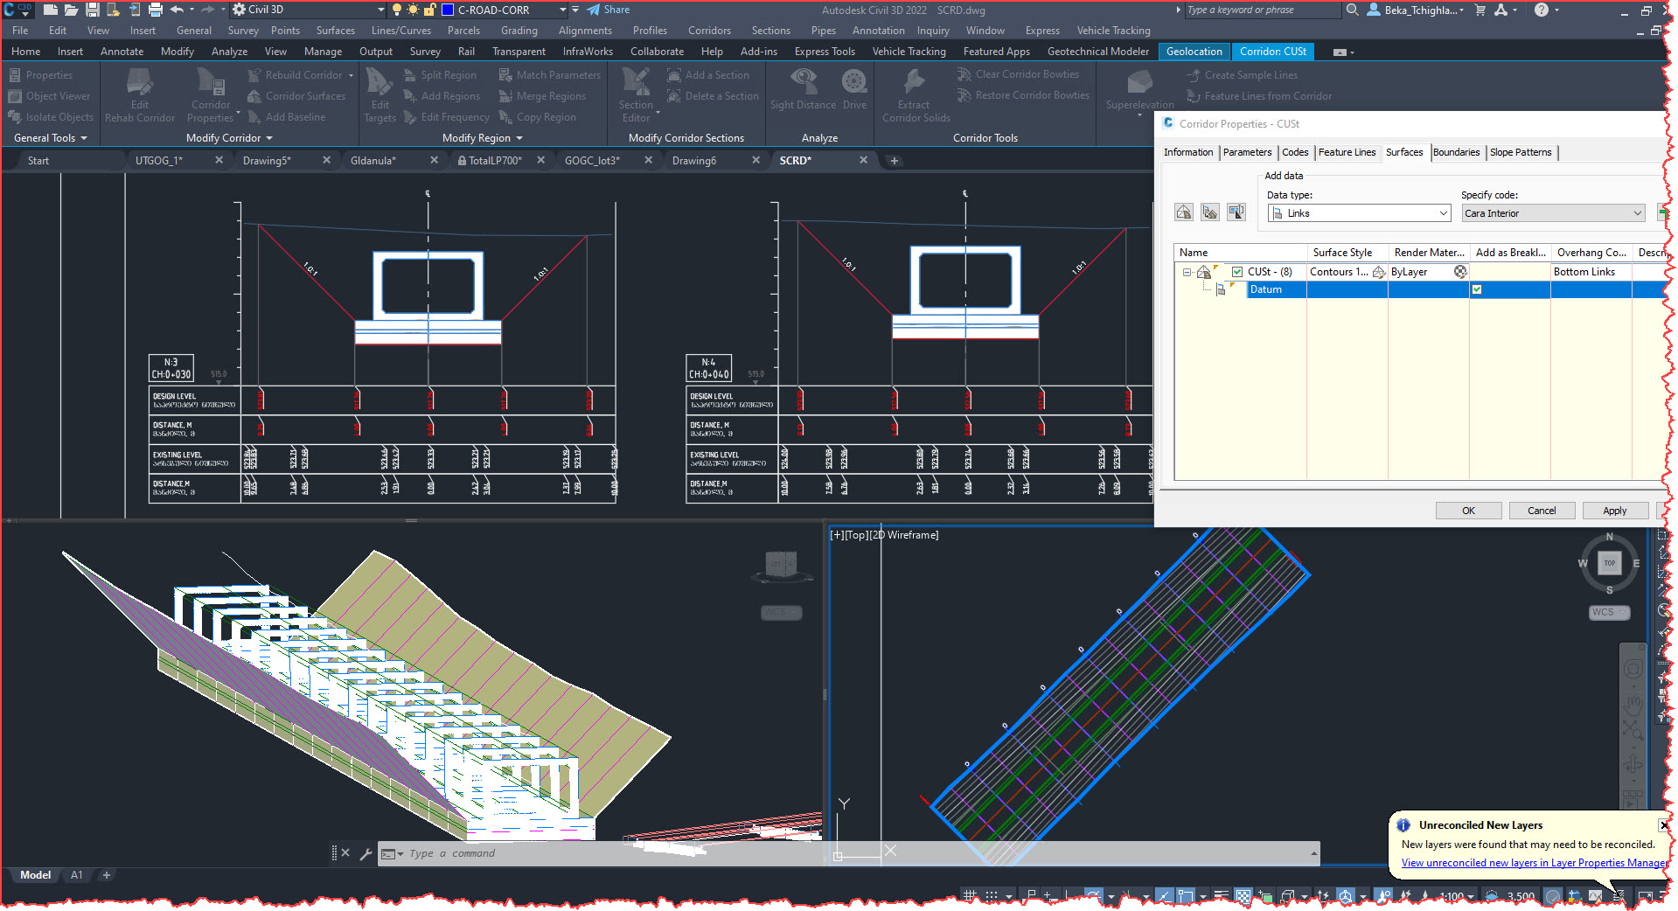Expand the Modify Corridor panel
1678x911 pixels.
pyautogui.click(x=230, y=138)
